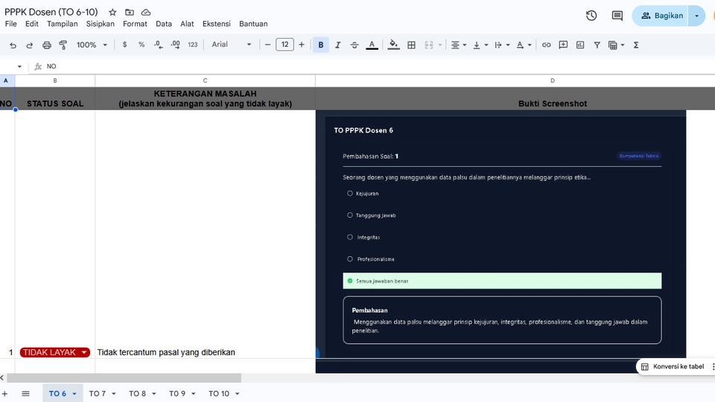Viewport: 715px width, 402px height.
Task: Toggle strikethrough formatting
Action: [x=355, y=45]
